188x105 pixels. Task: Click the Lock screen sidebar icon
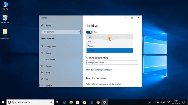click(x=42, y=59)
